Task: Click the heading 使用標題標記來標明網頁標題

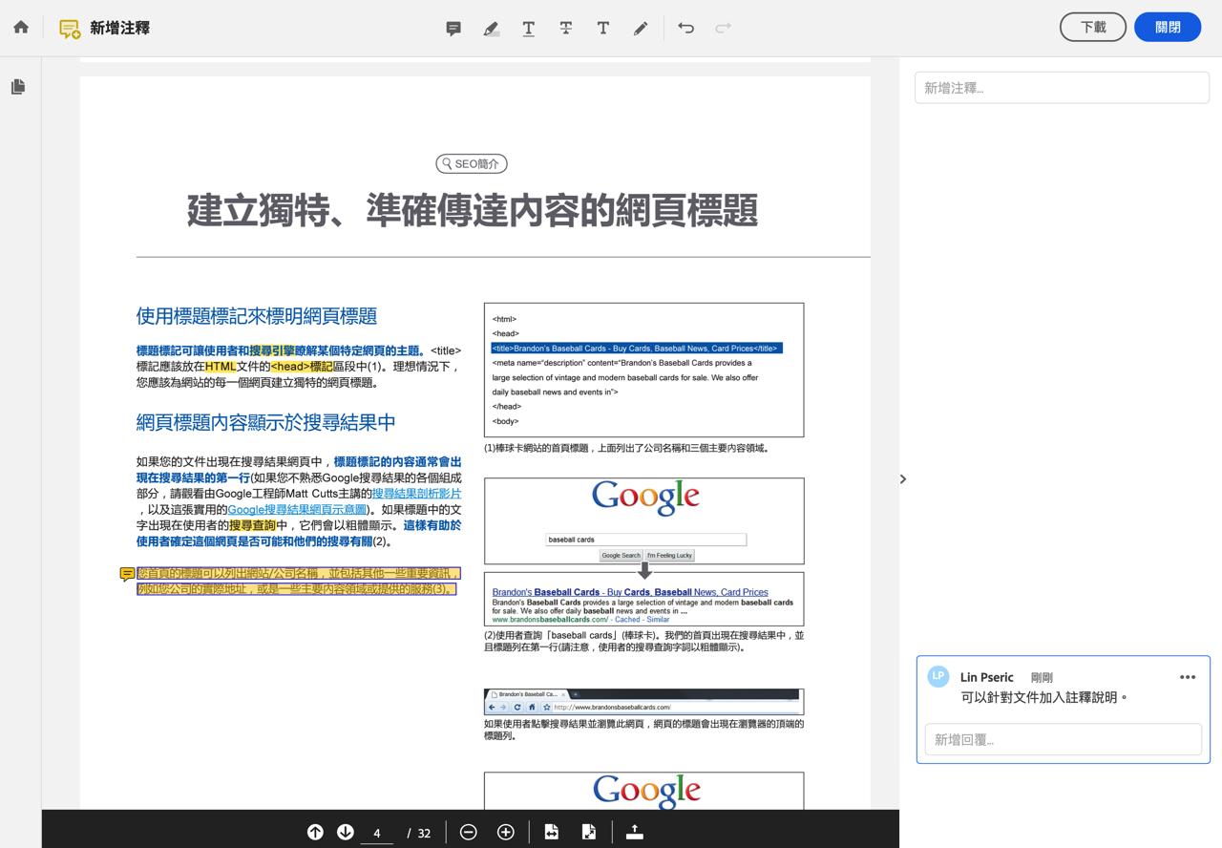Action: (x=257, y=316)
